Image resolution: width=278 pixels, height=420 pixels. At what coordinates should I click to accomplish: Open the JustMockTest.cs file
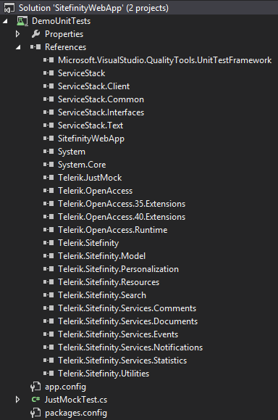point(76,400)
